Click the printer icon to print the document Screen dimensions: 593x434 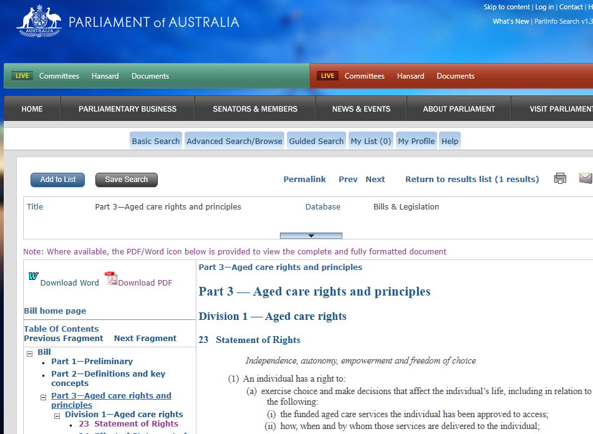pyautogui.click(x=559, y=178)
